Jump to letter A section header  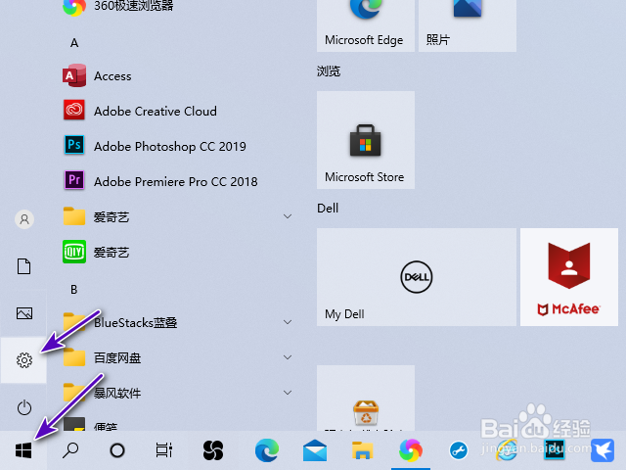point(74,43)
